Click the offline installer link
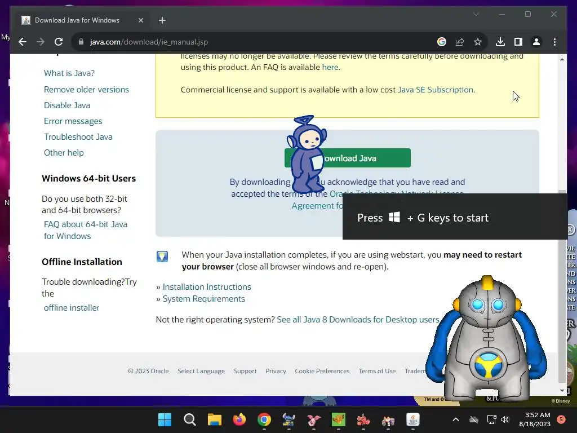Image resolution: width=577 pixels, height=433 pixels. click(x=72, y=308)
